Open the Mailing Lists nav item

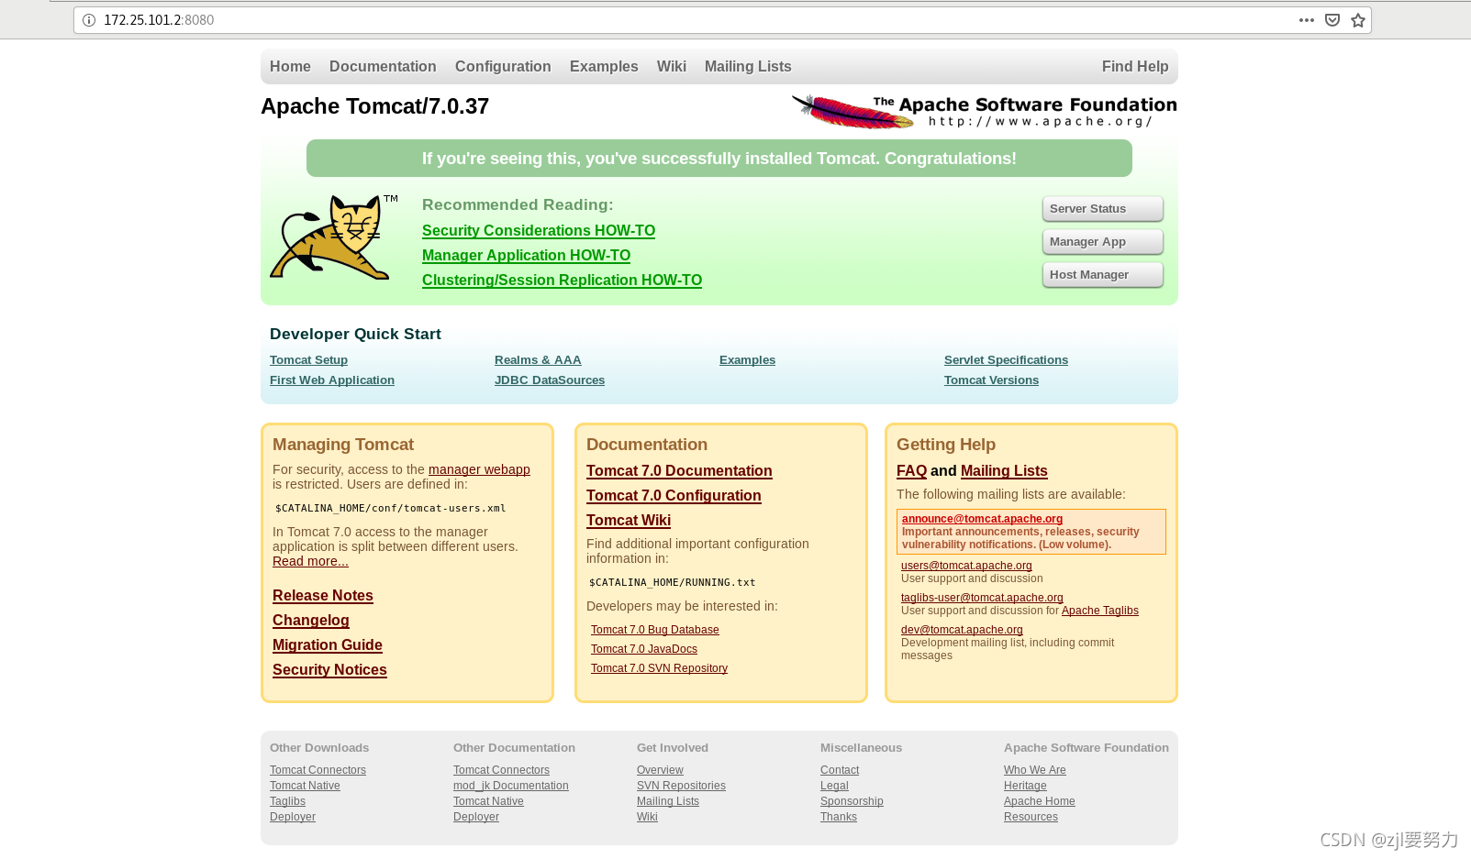point(748,67)
